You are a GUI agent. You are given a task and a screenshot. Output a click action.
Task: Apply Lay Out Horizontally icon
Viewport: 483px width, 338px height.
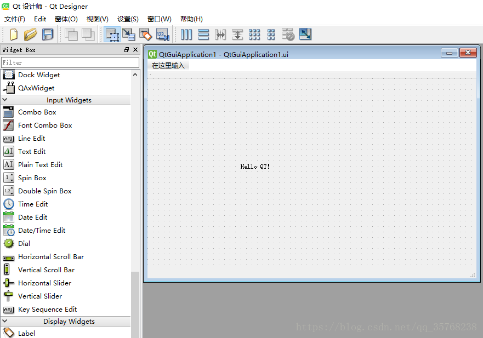186,35
